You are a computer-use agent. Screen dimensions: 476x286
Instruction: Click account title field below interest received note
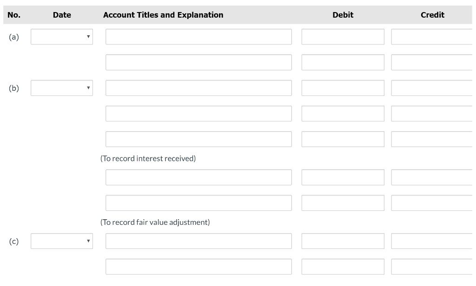[x=198, y=177]
